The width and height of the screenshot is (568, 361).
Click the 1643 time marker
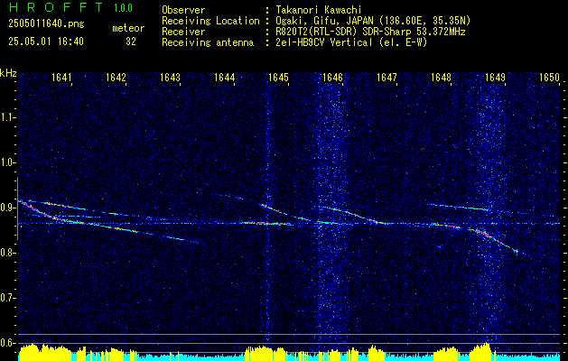(171, 78)
